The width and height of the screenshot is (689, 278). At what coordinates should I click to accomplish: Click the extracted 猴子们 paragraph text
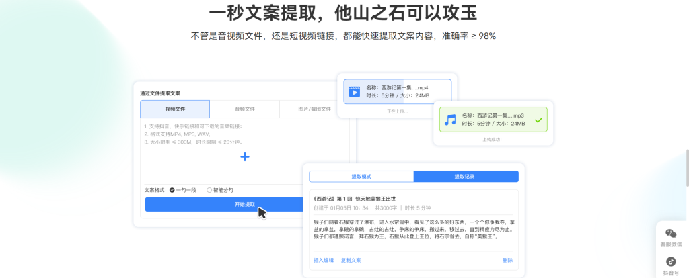414,229
